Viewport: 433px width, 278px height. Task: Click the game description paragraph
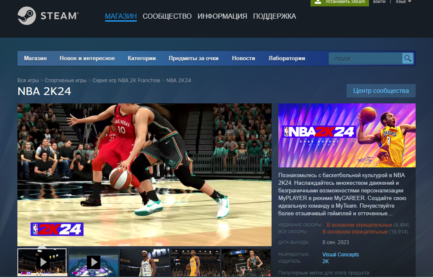pyautogui.click(x=342, y=194)
